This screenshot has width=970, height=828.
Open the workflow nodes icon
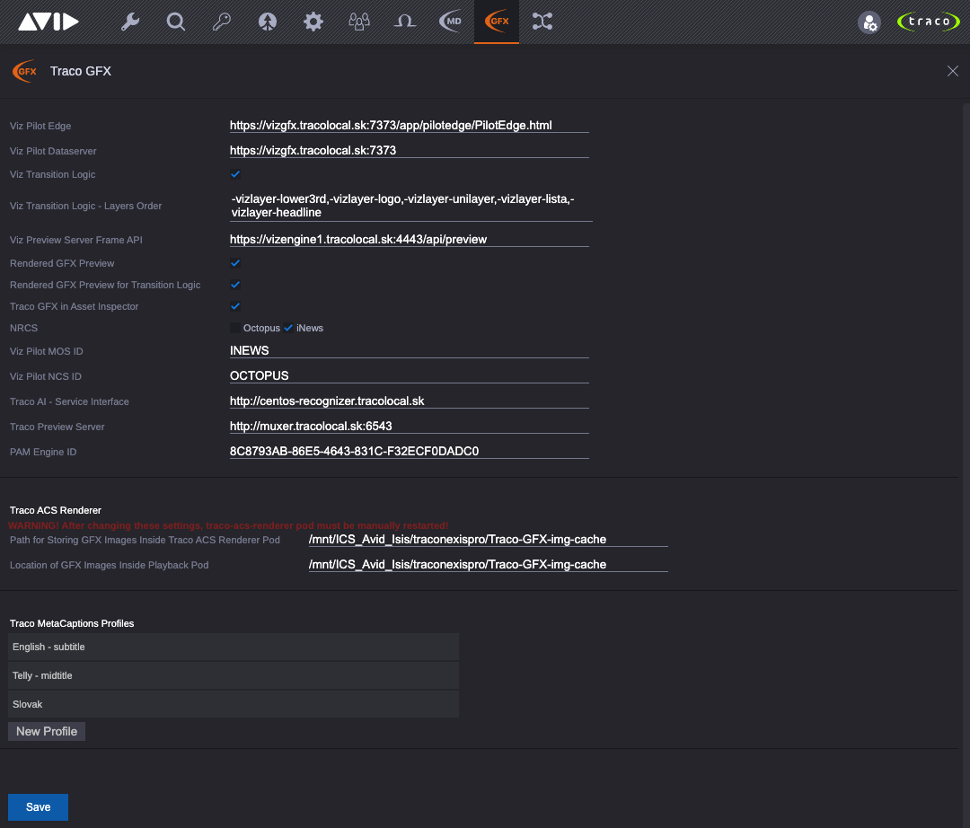(542, 22)
